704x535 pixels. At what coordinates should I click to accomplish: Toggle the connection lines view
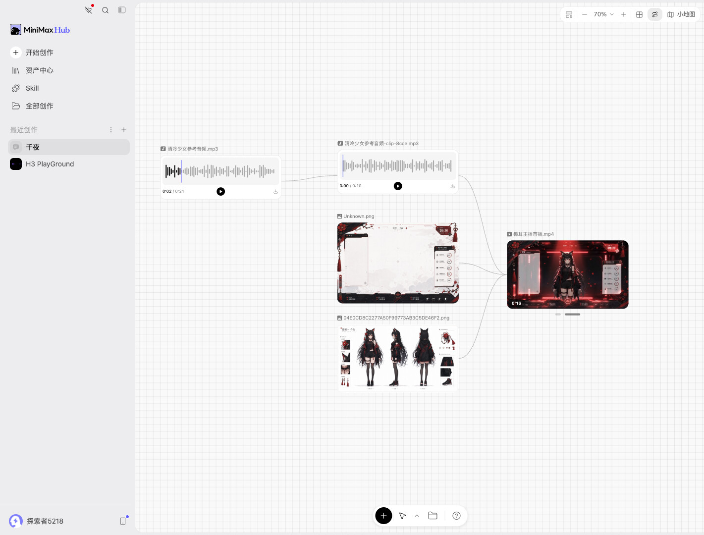(655, 14)
